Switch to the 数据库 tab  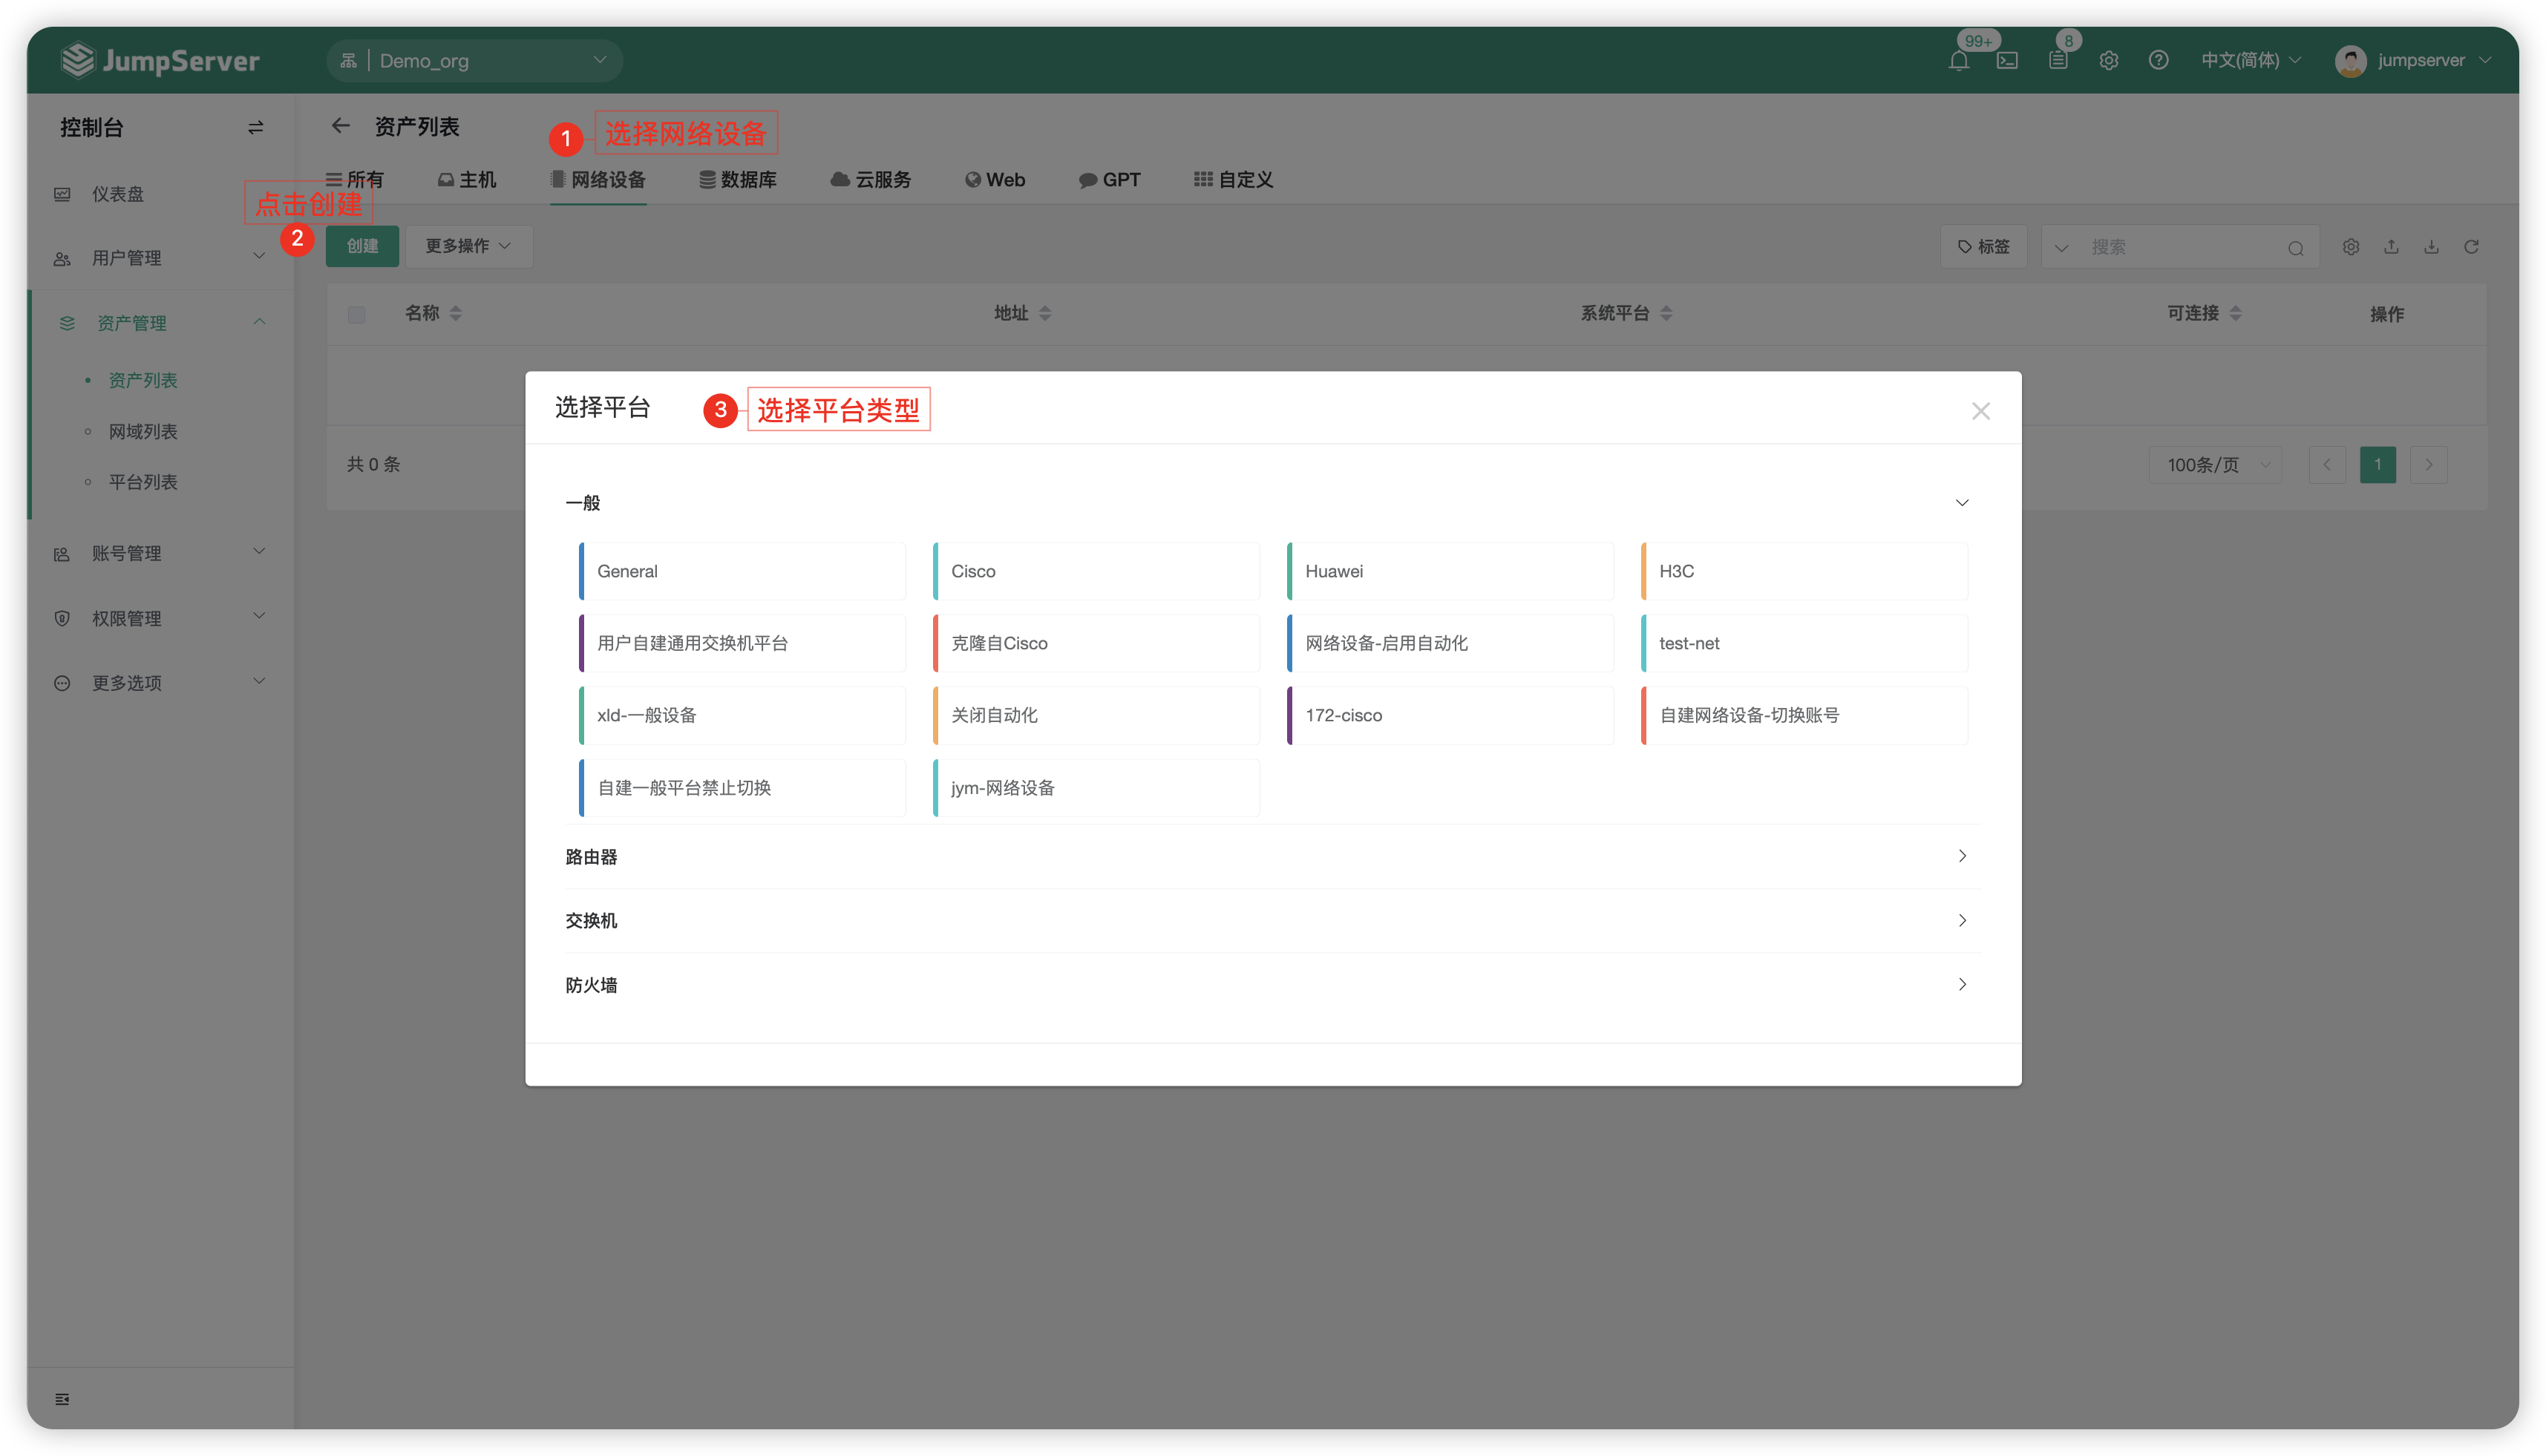click(x=738, y=180)
